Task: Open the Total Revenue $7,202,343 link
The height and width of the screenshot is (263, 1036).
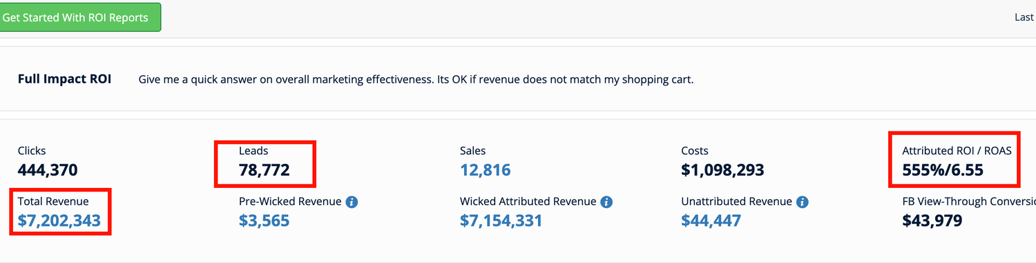Action: (59, 221)
